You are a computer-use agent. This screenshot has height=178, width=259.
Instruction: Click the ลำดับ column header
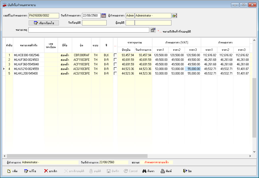tap(9, 45)
